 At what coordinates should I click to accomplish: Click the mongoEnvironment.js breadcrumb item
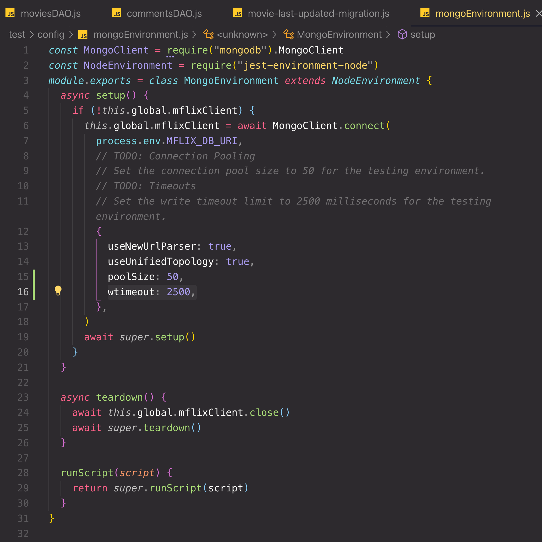140,35
